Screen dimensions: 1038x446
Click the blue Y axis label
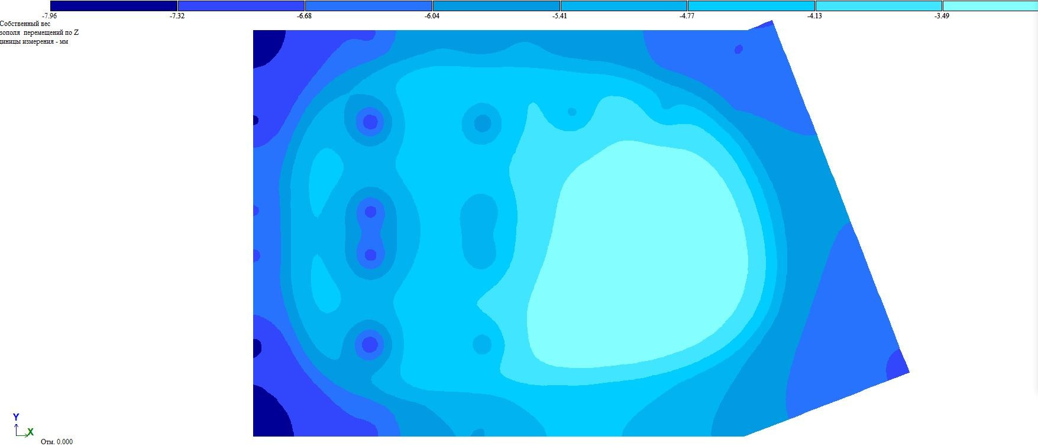click(16, 418)
